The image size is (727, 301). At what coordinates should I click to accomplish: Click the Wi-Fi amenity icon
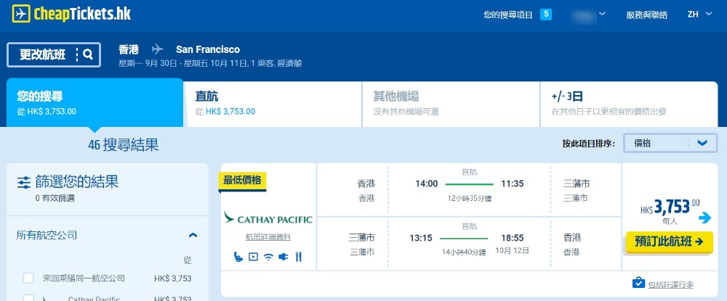coord(268,256)
